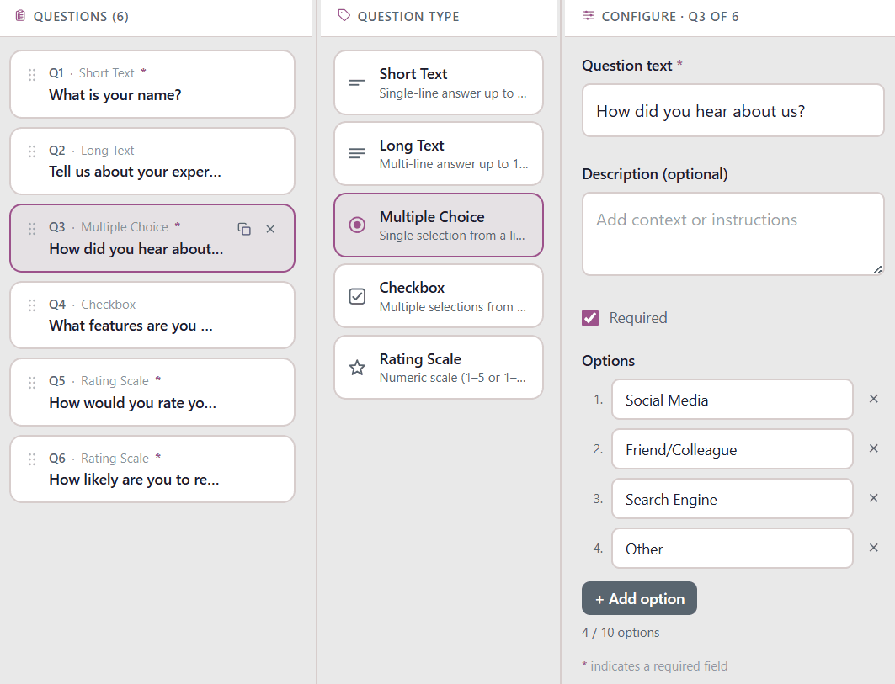The height and width of the screenshot is (684, 895).
Task: Click the duplicate icon on the Q3 card
Action: click(244, 227)
